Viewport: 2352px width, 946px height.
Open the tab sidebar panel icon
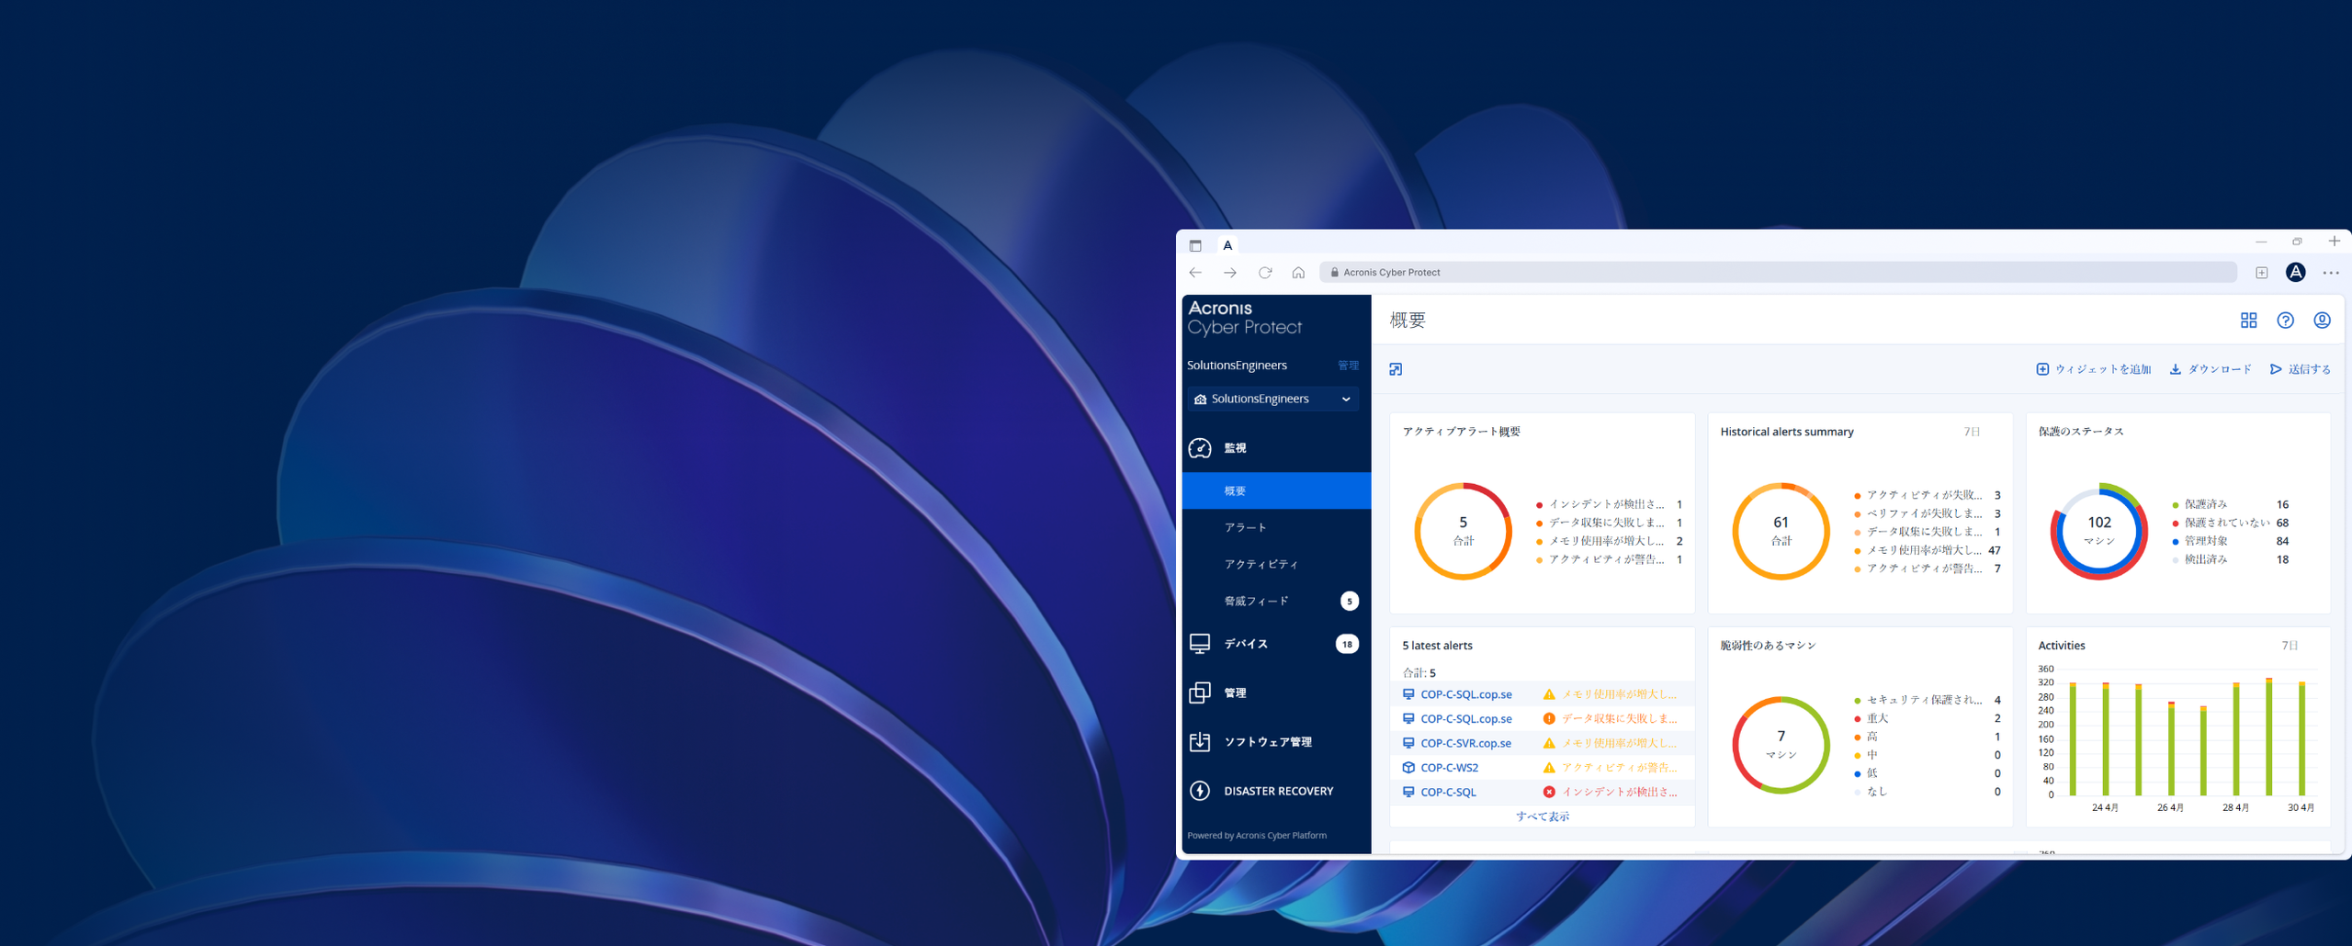pyautogui.click(x=1195, y=245)
